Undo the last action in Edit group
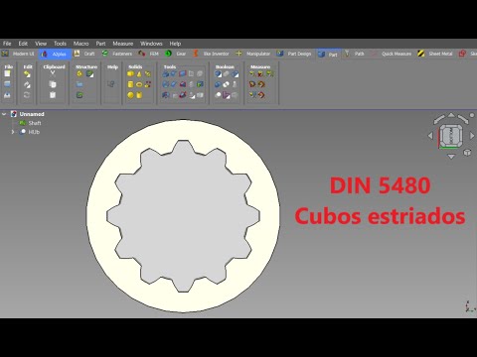Viewport: 477px width, 357px height. pos(27,74)
